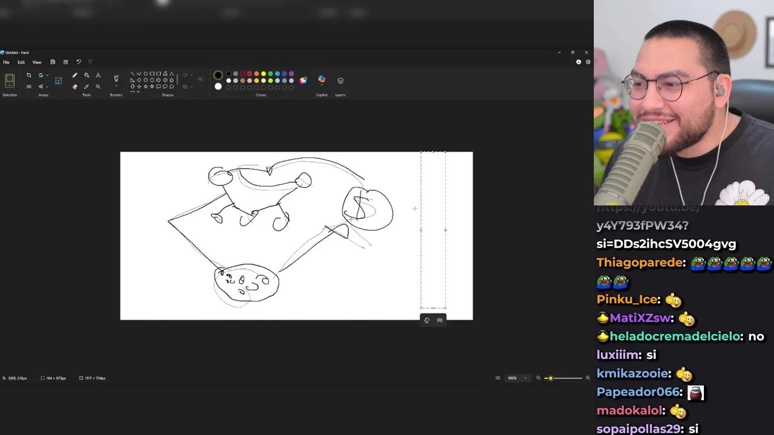The width and height of the screenshot is (774, 435).
Task: Click the Save icon in title toolbar
Action: pyautogui.click(x=53, y=62)
